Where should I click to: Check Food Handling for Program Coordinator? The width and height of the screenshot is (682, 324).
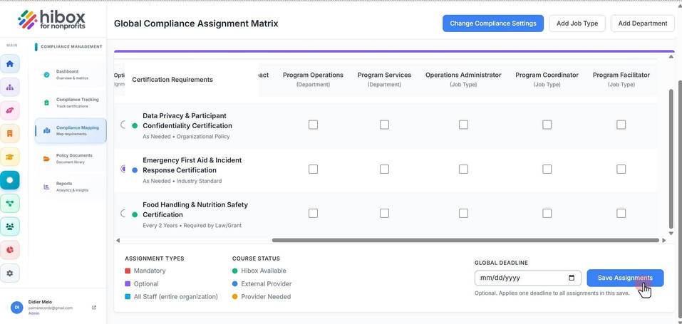547,214
